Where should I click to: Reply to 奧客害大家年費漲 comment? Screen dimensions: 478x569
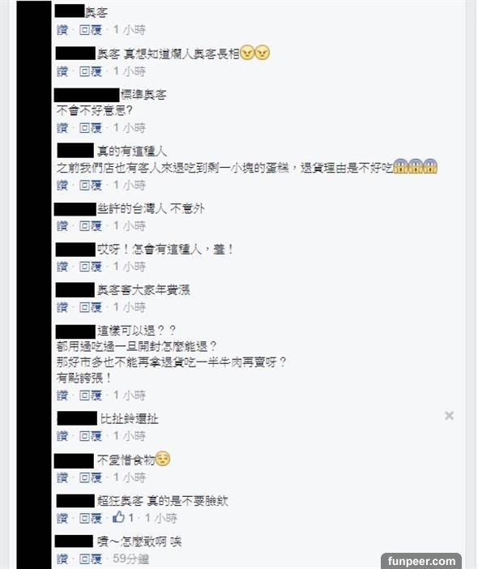91,307
